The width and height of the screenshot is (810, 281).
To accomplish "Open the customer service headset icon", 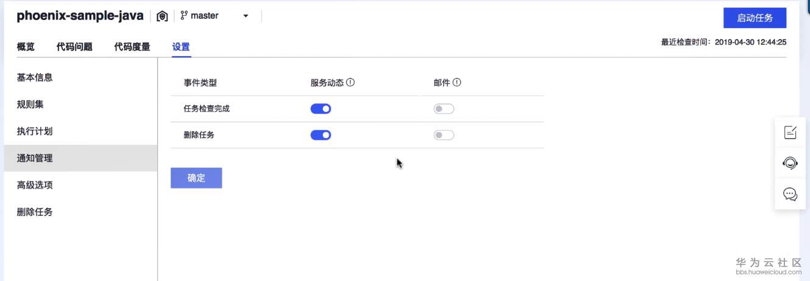I will (x=790, y=163).
